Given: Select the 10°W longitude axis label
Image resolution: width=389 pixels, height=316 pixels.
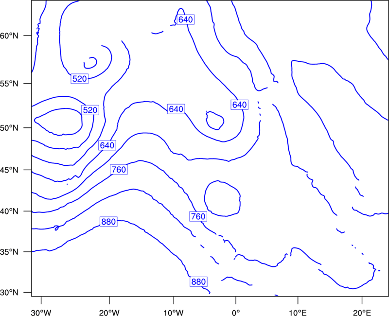Looking at the screenshot, I should (174, 313).
